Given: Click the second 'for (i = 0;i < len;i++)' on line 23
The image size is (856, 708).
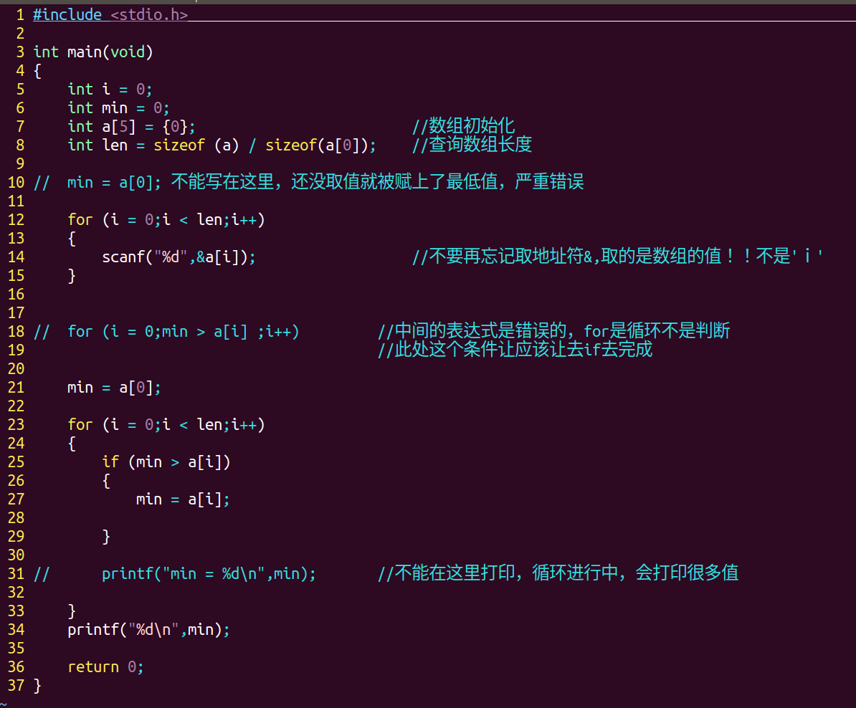Looking at the screenshot, I should point(166,425).
